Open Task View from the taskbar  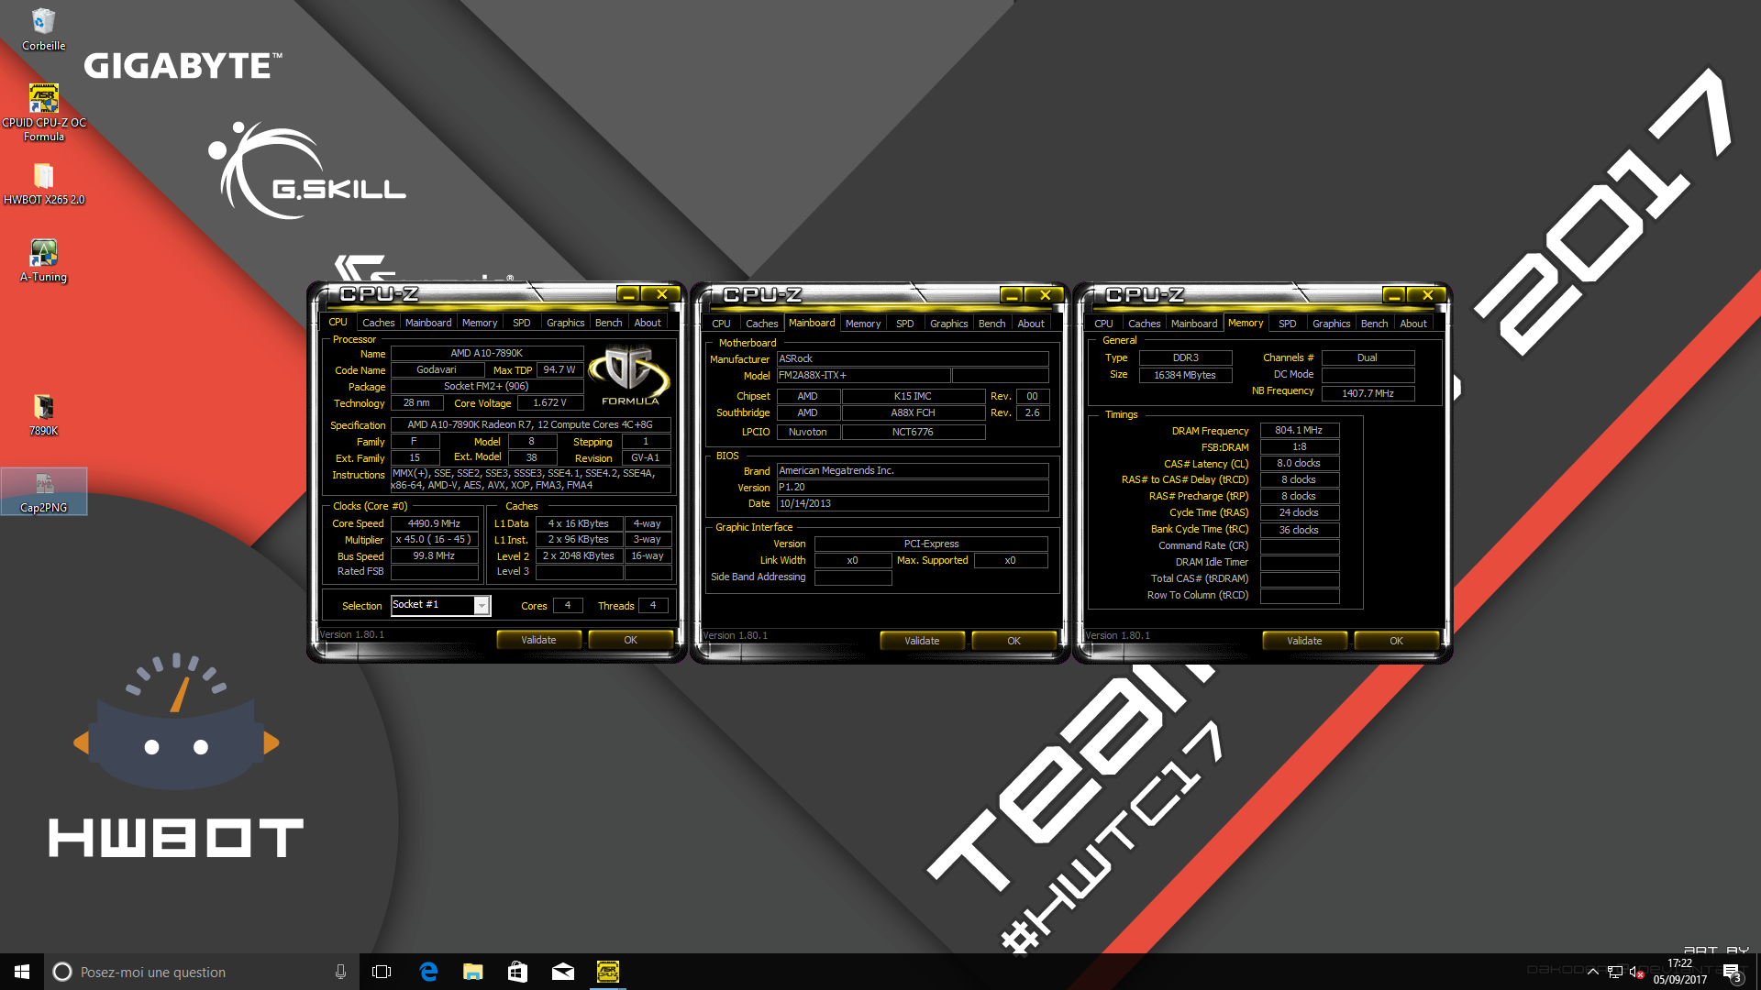pos(382,972)
